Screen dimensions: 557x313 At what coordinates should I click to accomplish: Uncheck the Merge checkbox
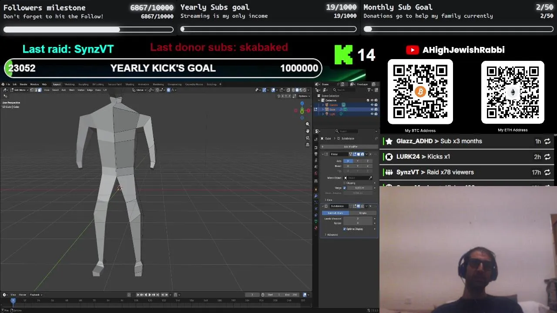pyautogui.click(x=345, y=188)
